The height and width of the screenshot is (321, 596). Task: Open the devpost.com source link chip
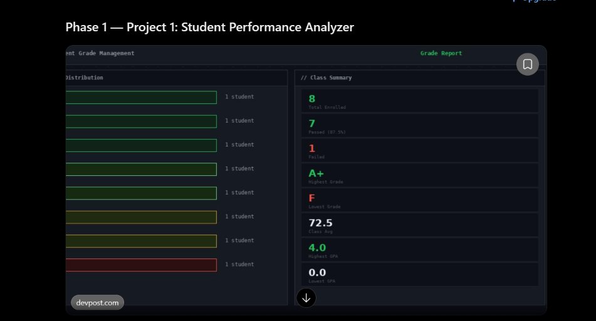97,302
